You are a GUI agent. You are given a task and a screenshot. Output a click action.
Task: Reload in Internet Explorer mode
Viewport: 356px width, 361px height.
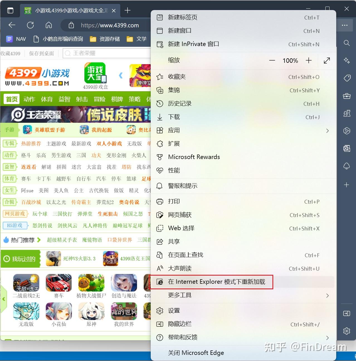tap(243, 282)
